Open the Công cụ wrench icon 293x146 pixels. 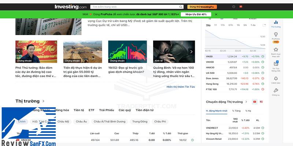276,90
